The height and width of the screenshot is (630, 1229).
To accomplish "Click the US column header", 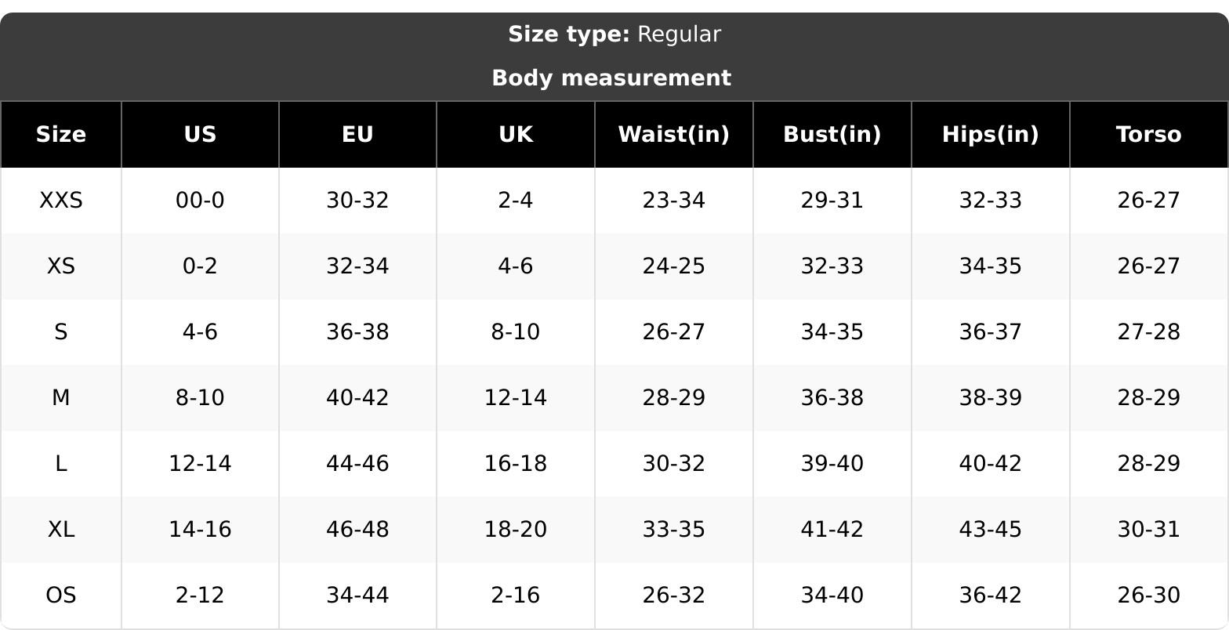I will (x=200, y=135).
